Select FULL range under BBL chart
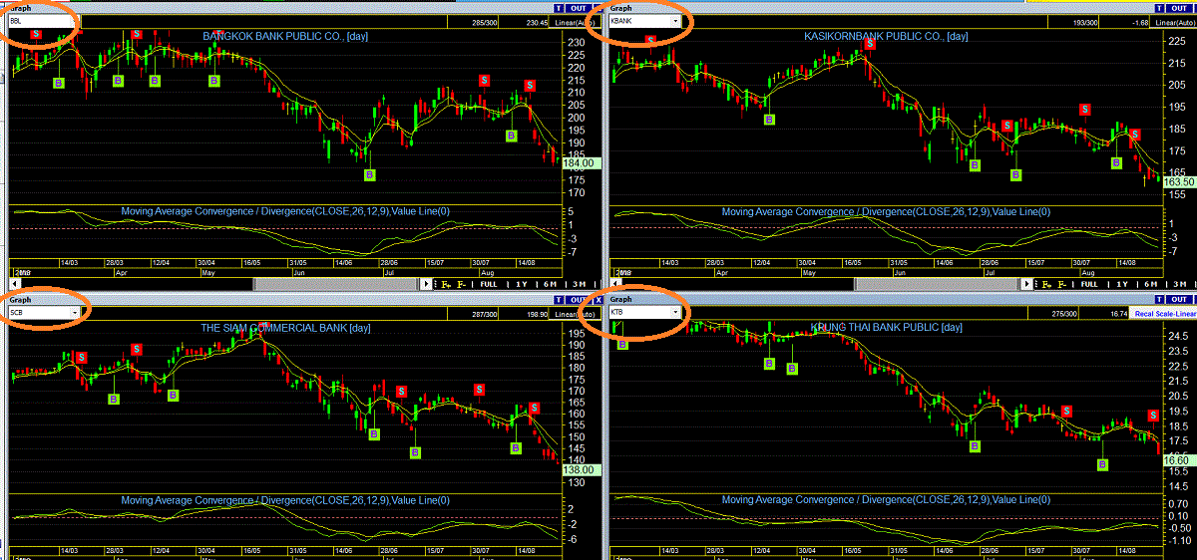This screenshot has height=560, width=1197. point(489,284)
